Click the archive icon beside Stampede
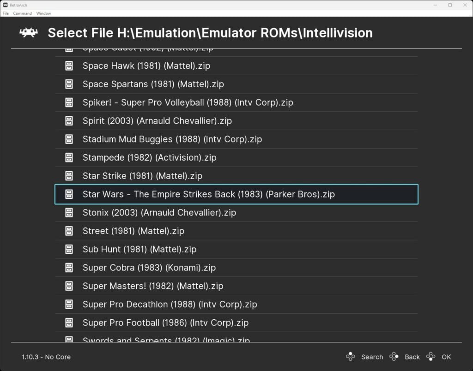The image size is (473, 371). coord(69,158)
